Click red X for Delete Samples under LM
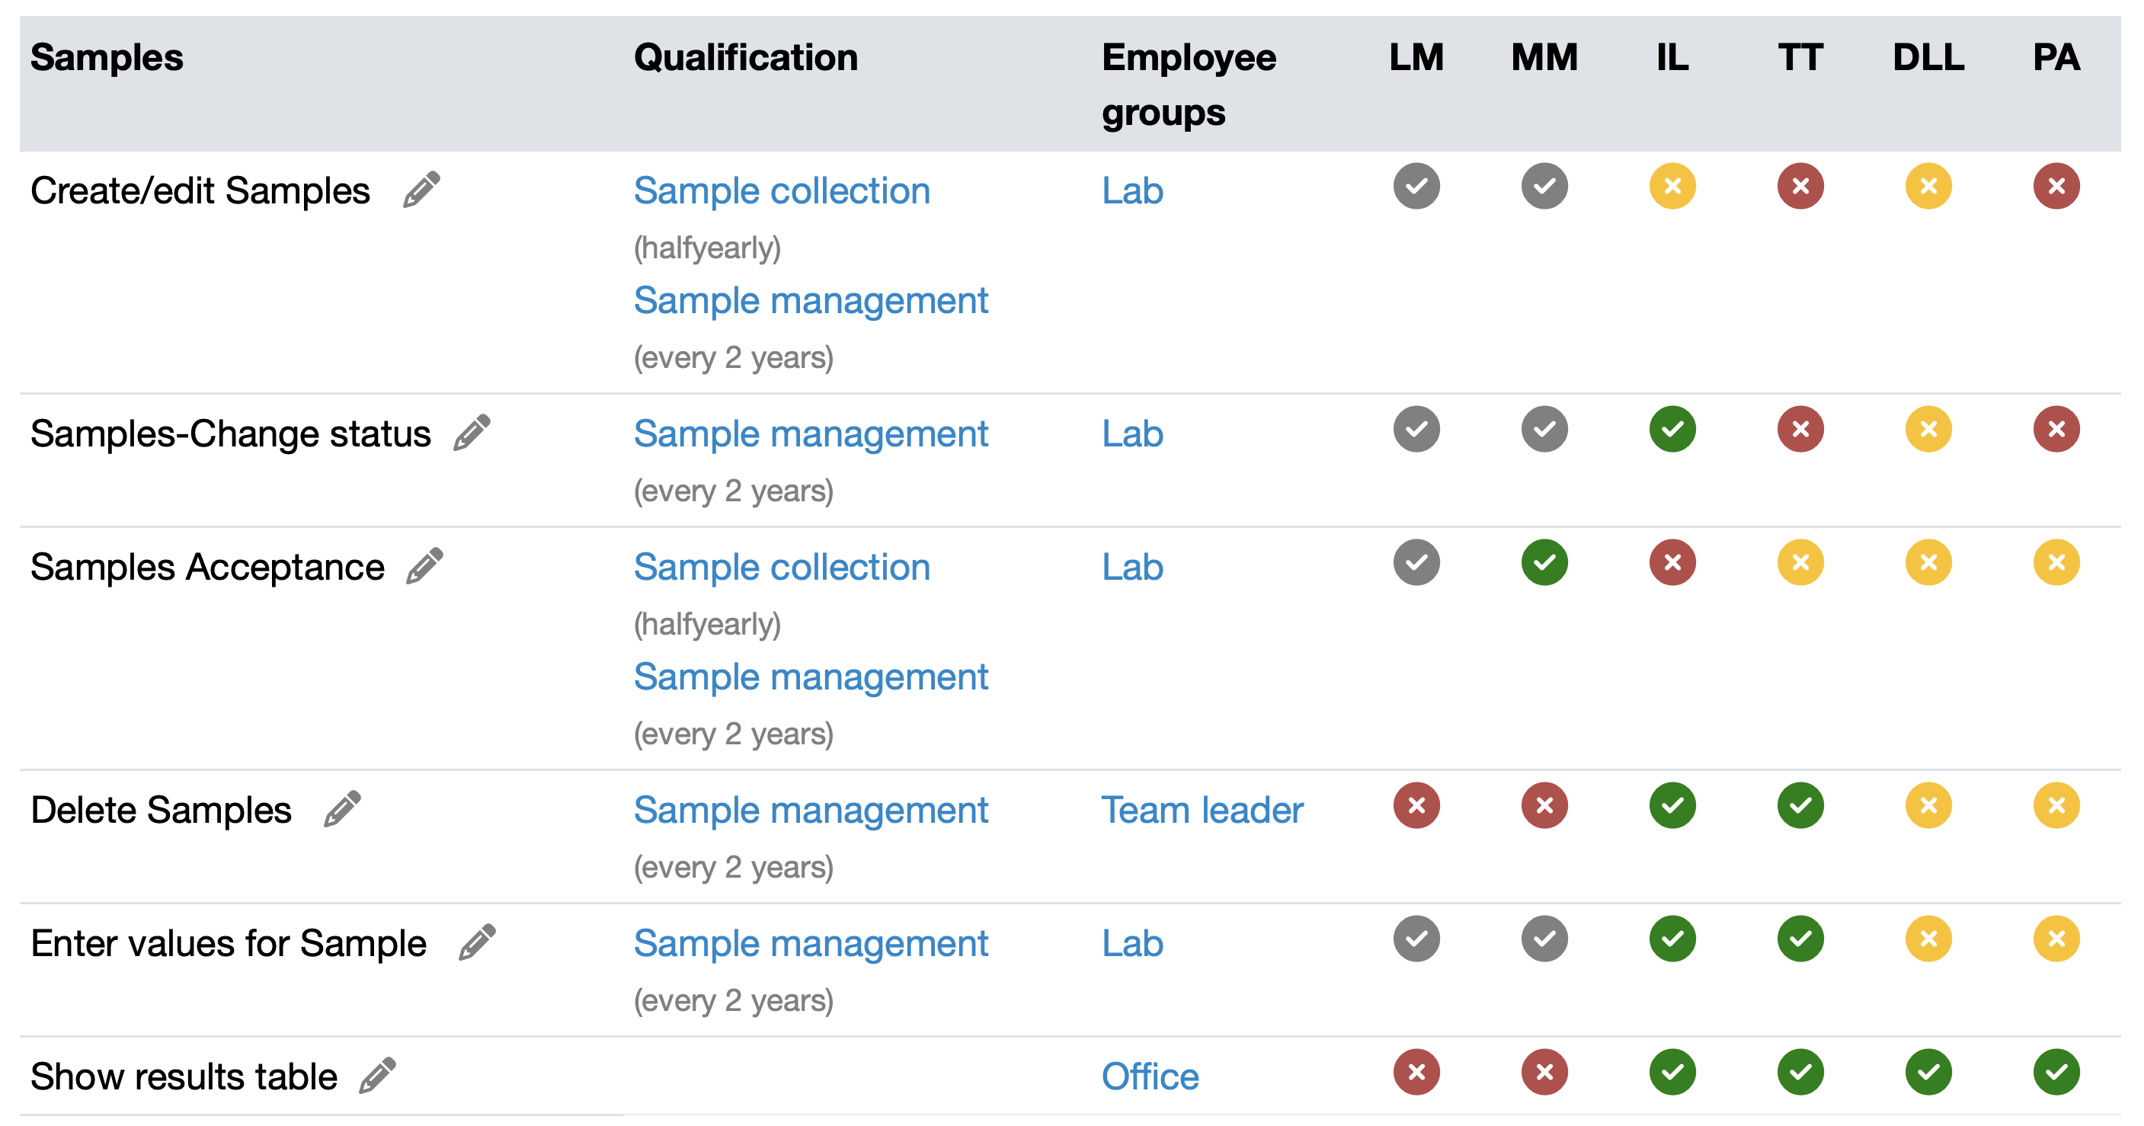Viewport: 2144px width, 1126px height. 1416,805
